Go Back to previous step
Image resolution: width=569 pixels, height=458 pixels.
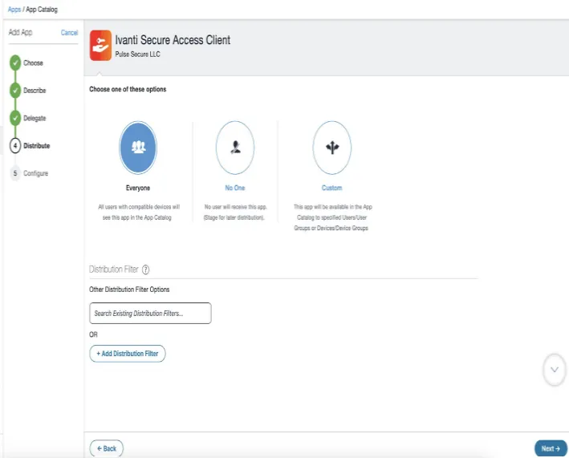click(106, 448)
